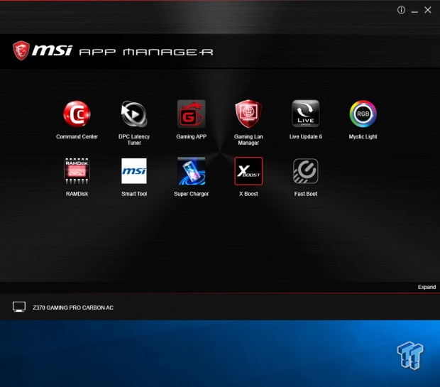The image size is (440, 387).
Task: Open the Command Center app icon
Action: pos(77,114)
